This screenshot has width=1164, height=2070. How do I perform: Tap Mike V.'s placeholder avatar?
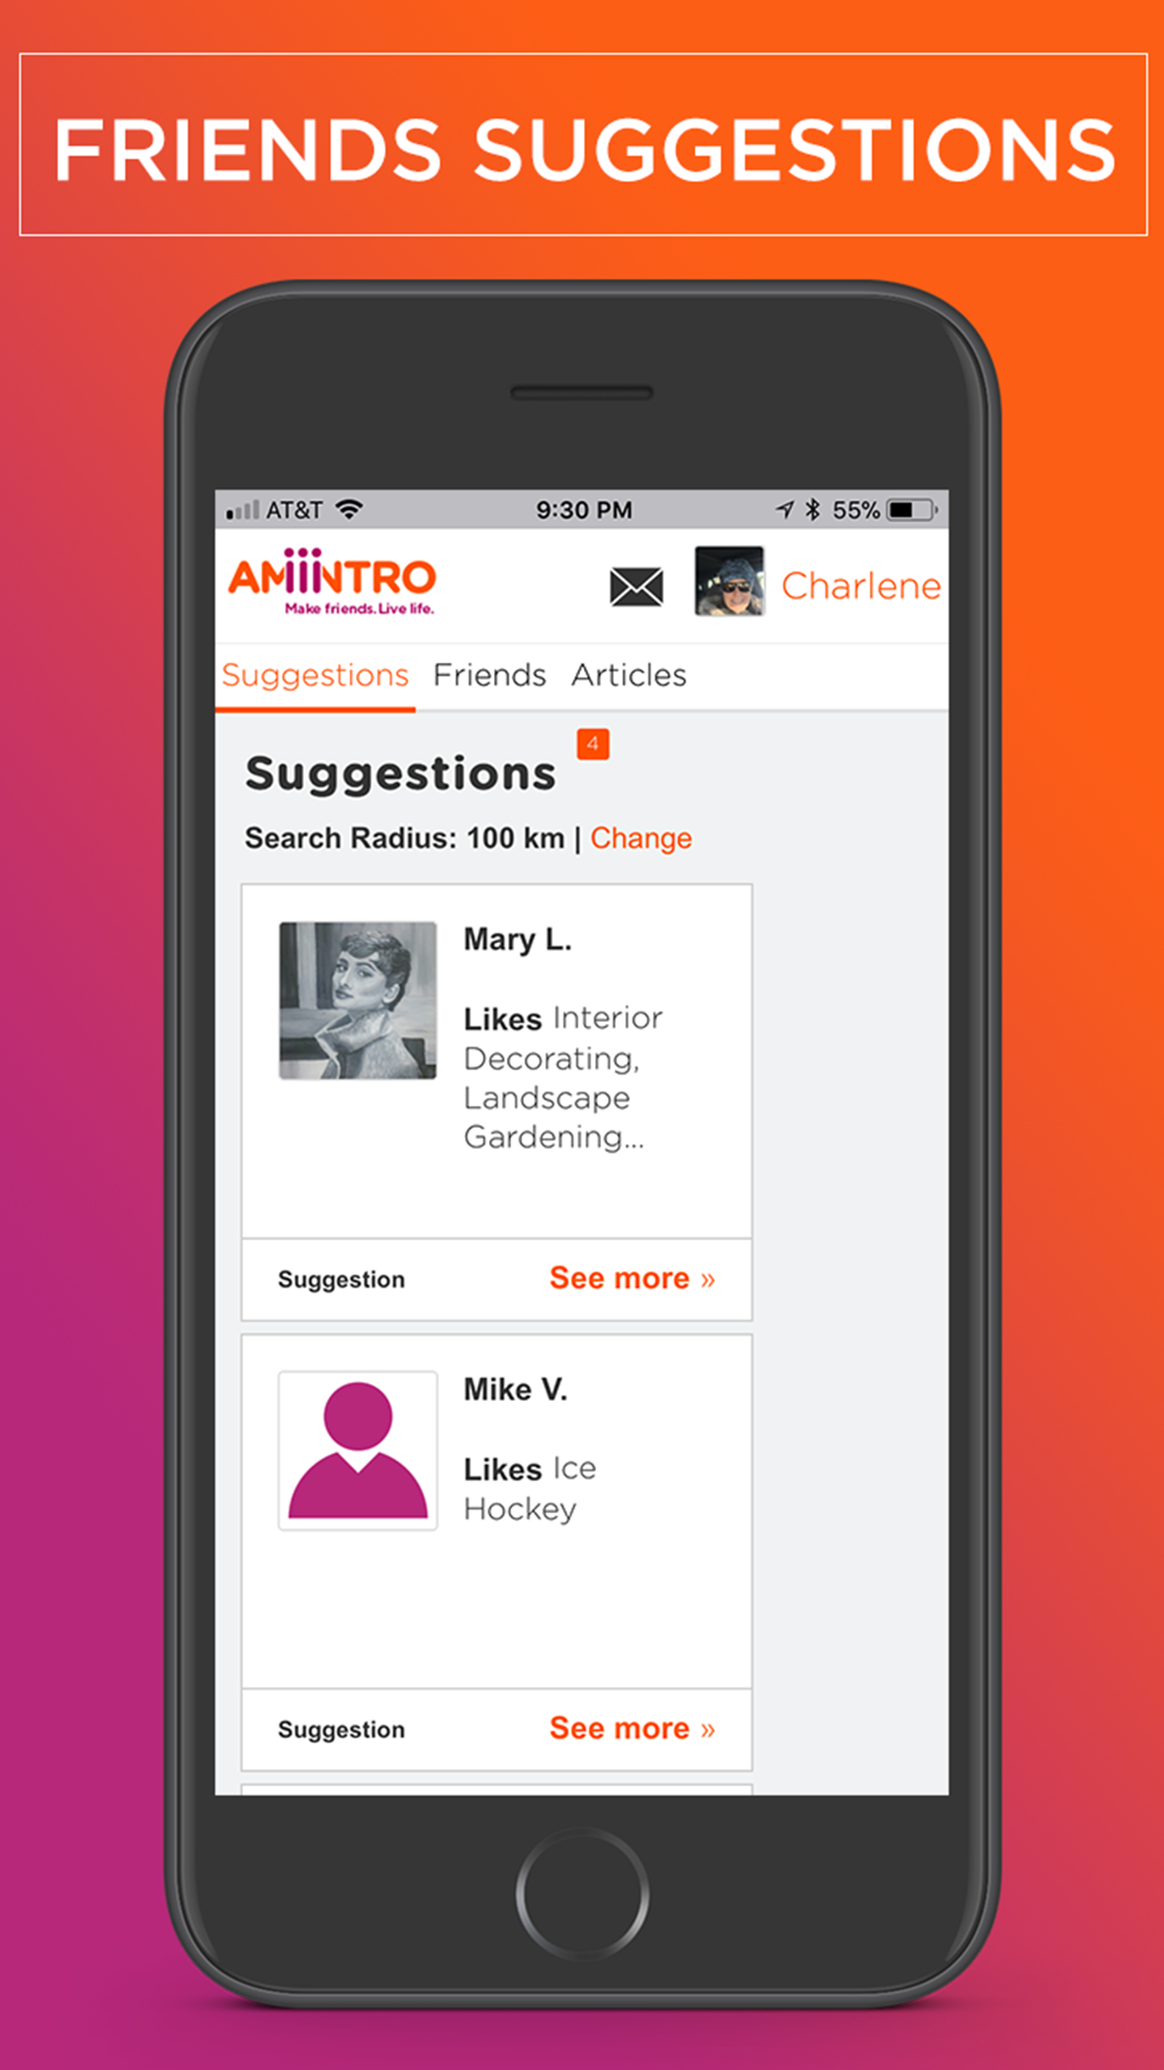tap(358, 1450)
